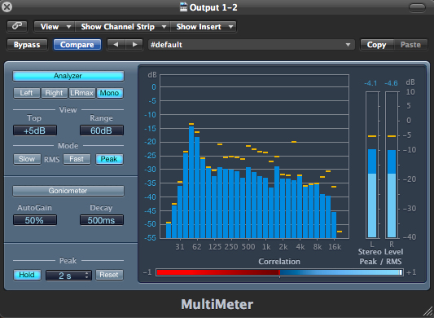Enable the Goniometer view
The width and height of the screenshot is (434, 318).
coord(68,191)
